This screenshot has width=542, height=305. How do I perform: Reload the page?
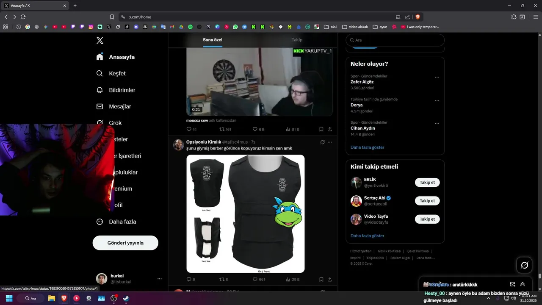[23, 17]
